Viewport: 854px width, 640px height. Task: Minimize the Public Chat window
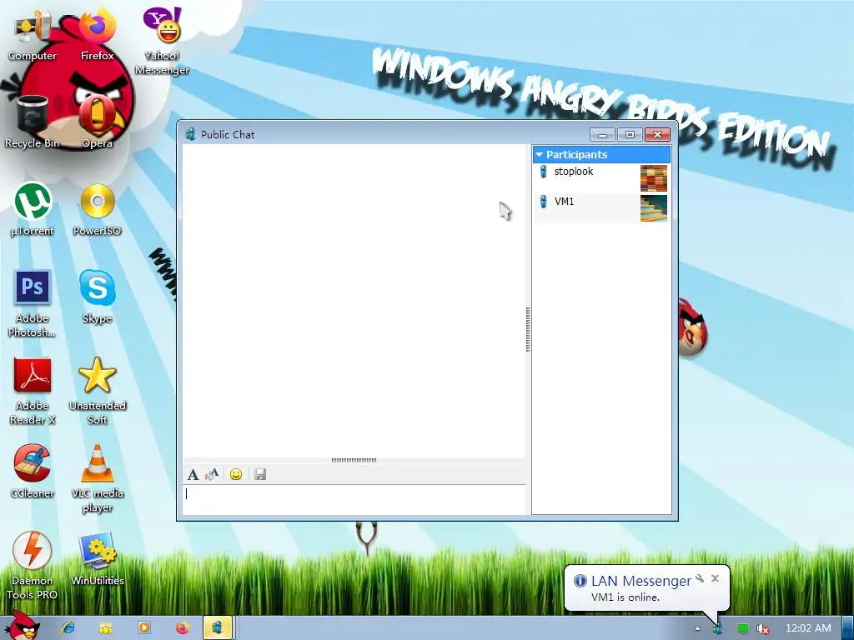pyautogui.click(x=602, y=134)
